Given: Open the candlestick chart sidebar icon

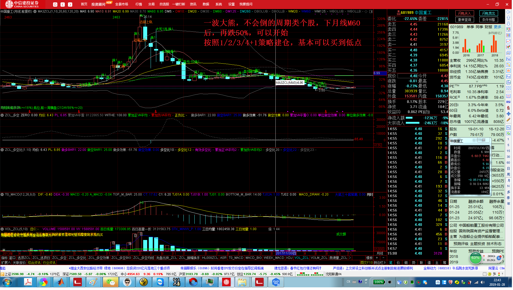Looking at the screenshot, I should (x=508, y=47).
